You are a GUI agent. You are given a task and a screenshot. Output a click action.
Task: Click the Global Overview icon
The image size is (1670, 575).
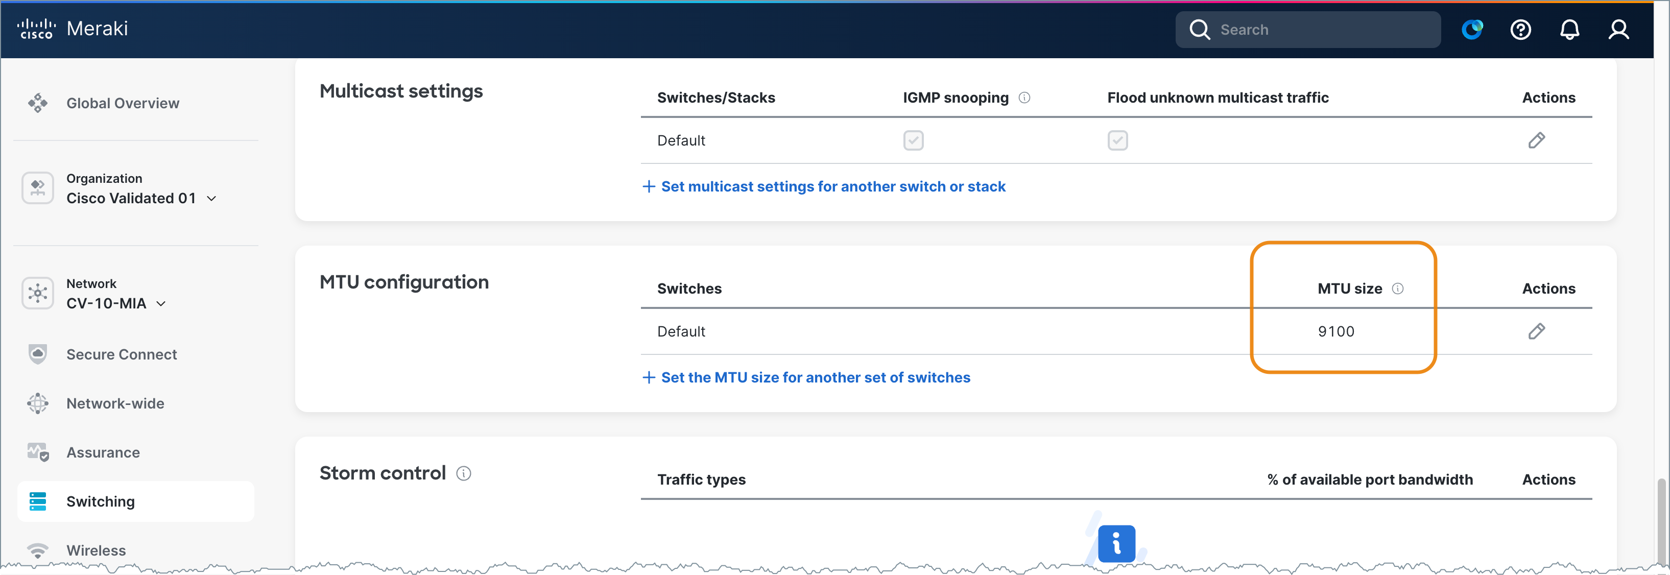38,103
